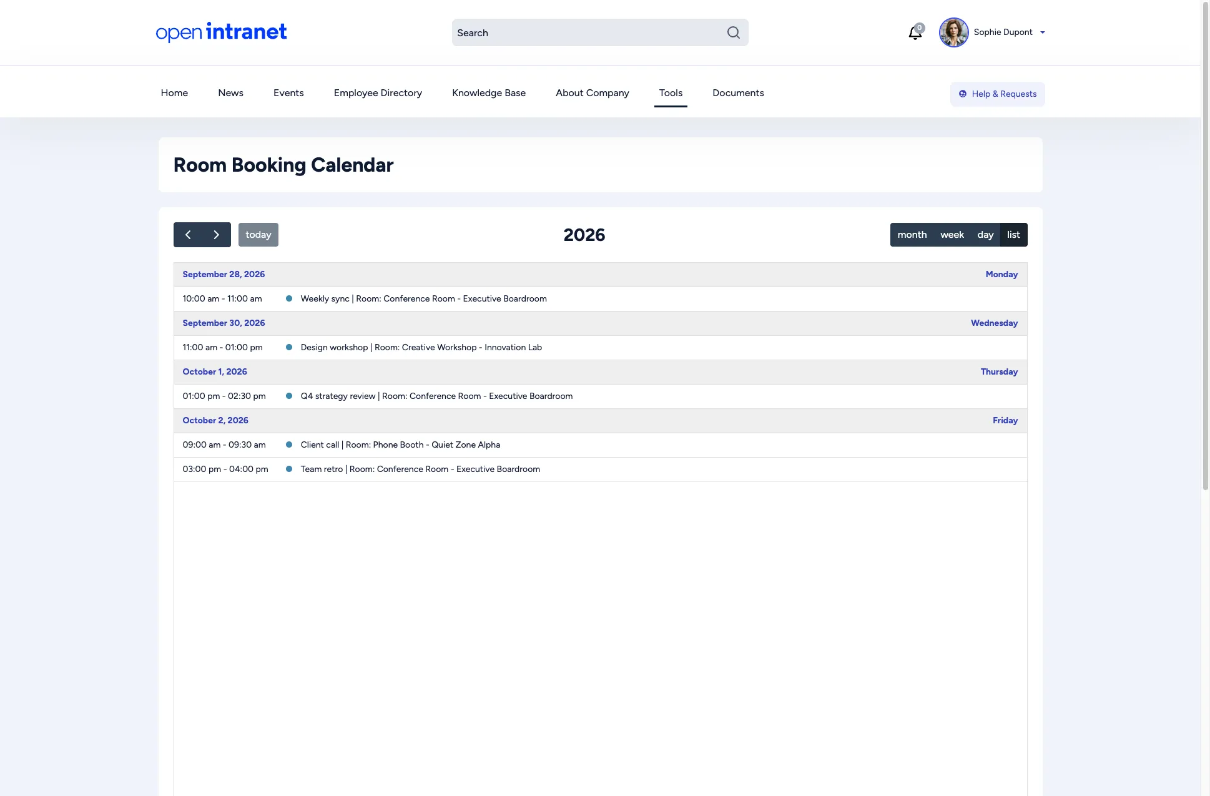Click the dot beside Team retro

click(x=289, y=469)
